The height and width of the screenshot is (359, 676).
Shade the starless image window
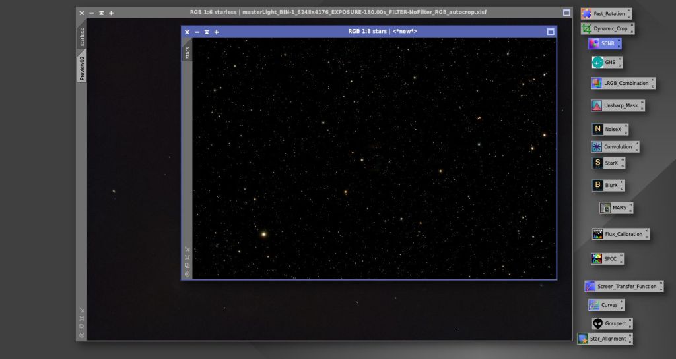tap(101, 13)
